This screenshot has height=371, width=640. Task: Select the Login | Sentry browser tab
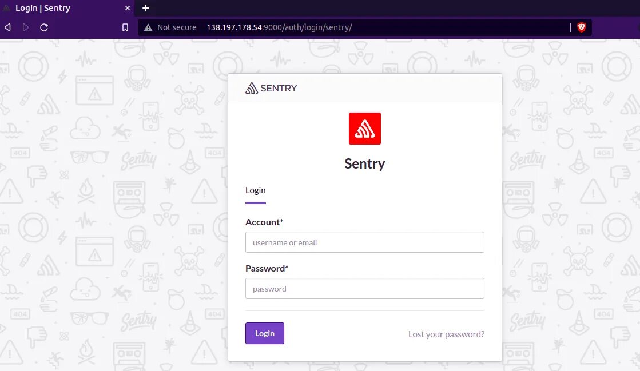(x=67, y=8)
